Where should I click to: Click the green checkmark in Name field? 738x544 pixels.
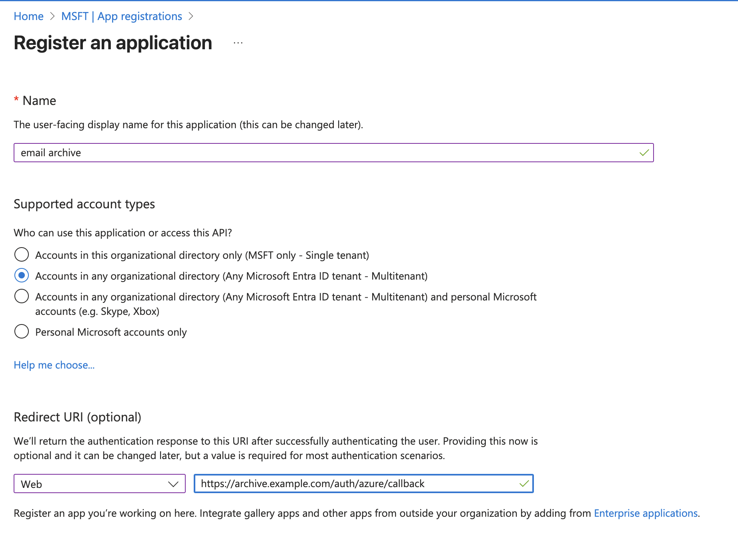tap(644, 153)
